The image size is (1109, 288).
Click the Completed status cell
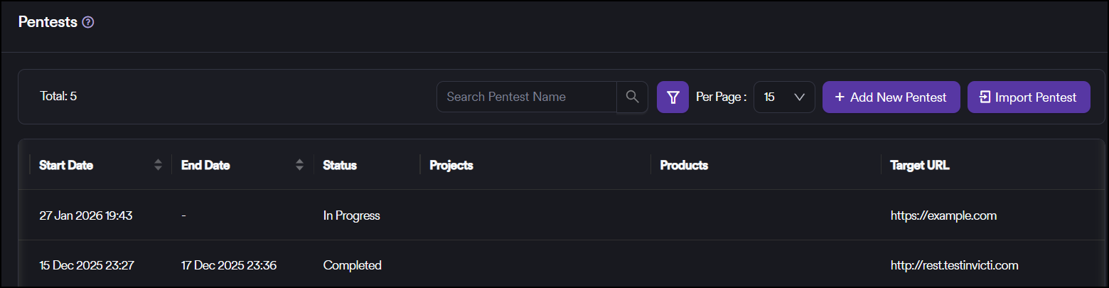pos(352,265)
